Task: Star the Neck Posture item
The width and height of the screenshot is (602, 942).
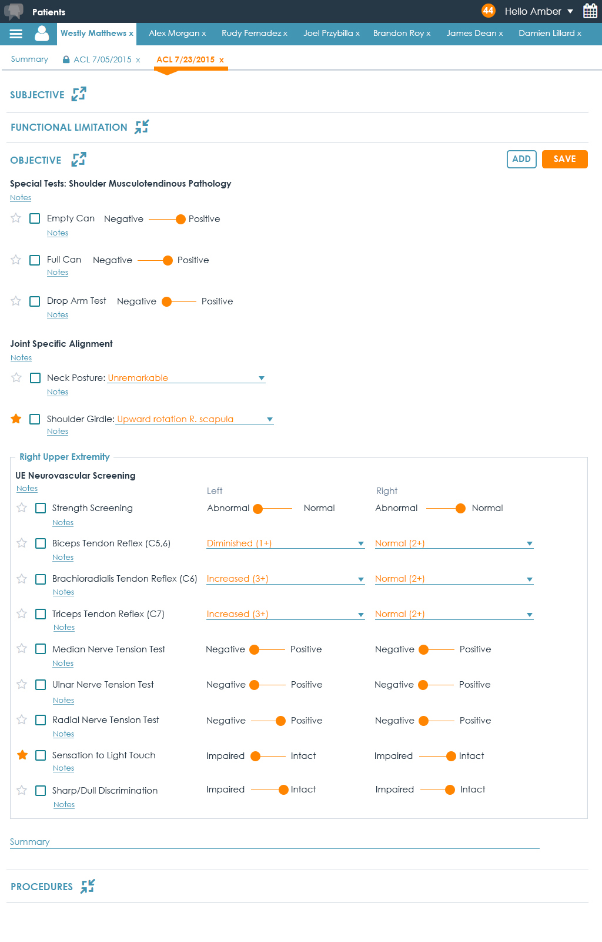Action: click(16, 377)
